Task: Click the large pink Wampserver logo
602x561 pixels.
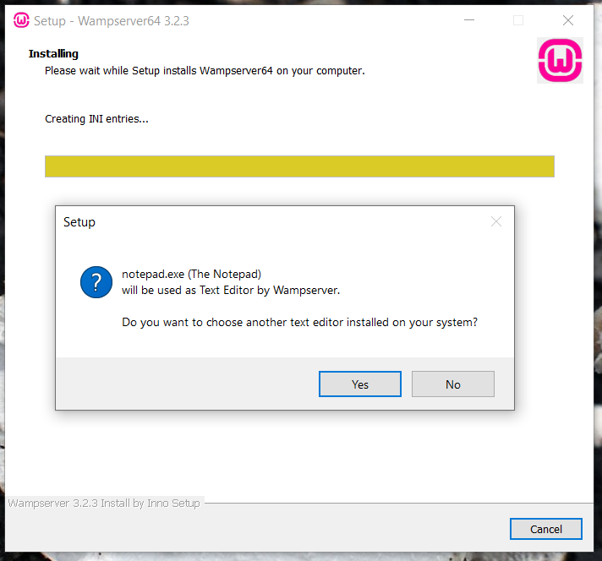Action: tap(560, 60)
